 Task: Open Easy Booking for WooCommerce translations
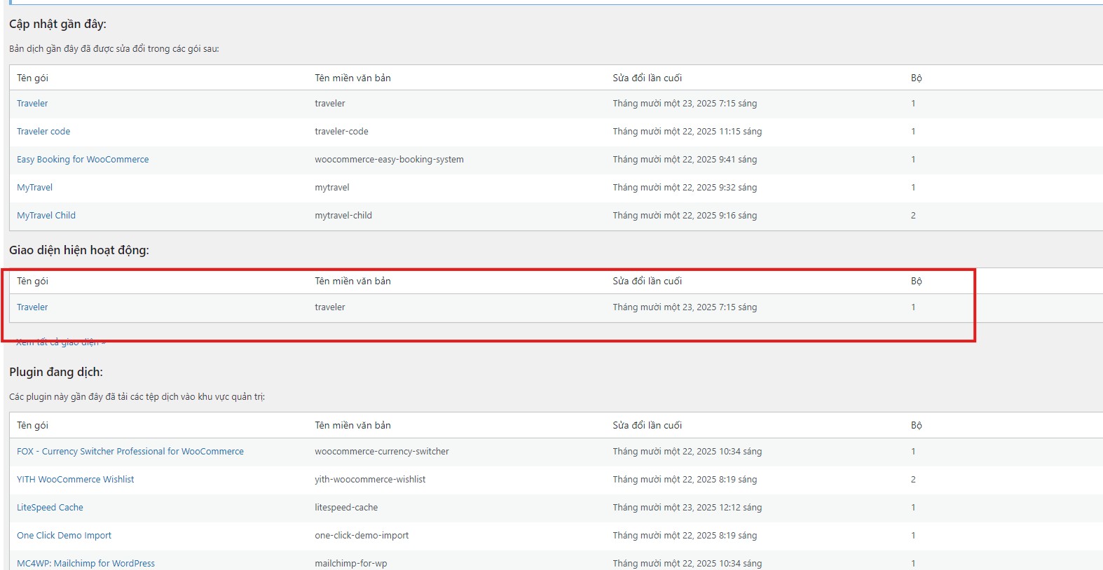coord(83,160)
